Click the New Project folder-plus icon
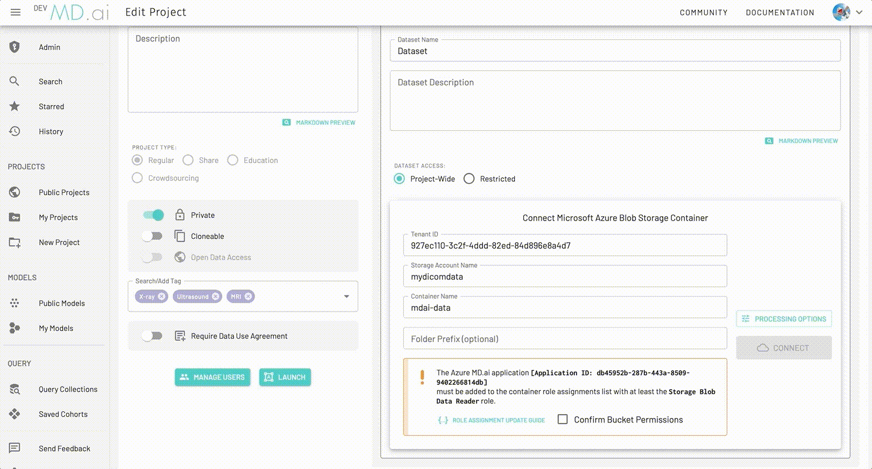Viewport: 872px width, 469px height. point(14,242)
